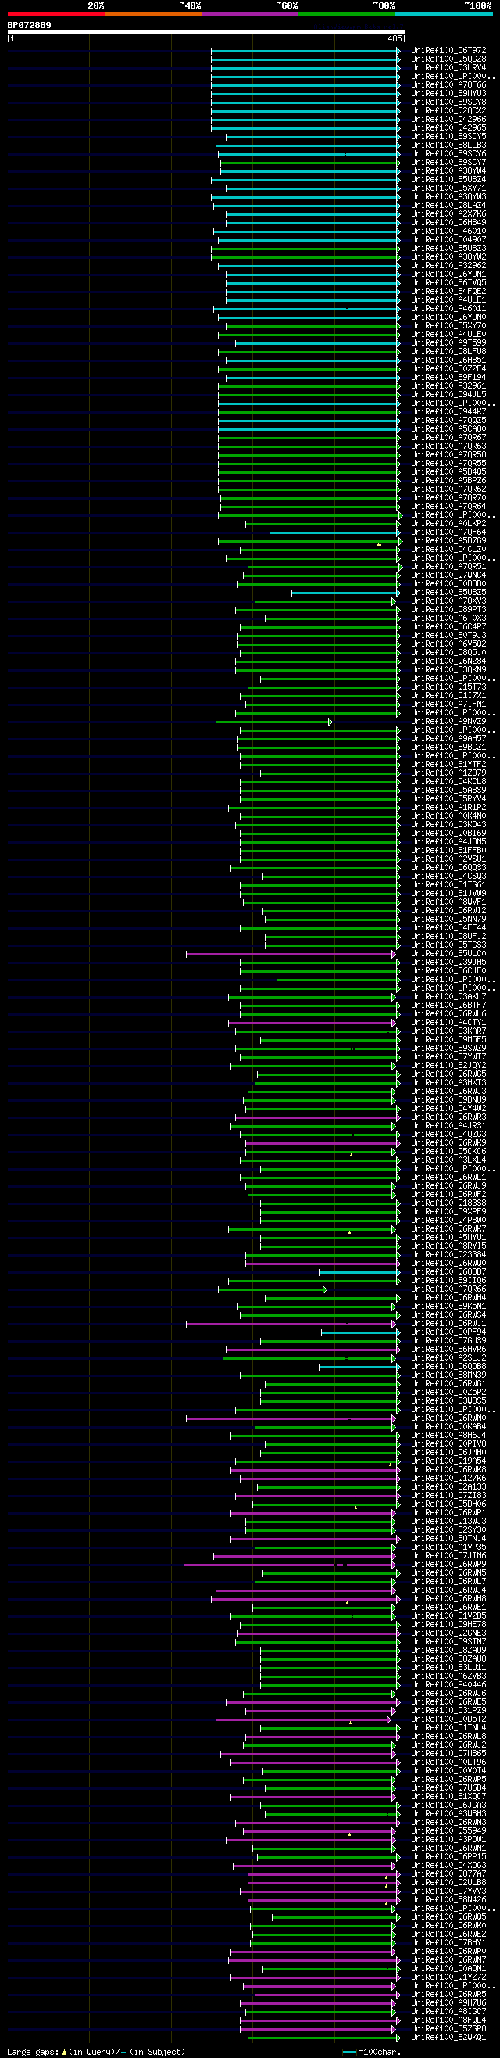Open hit UniRef100_Q3LRV4
Image resolution: width=500 pixels, height=2058 pixels.
click(448, 68)
